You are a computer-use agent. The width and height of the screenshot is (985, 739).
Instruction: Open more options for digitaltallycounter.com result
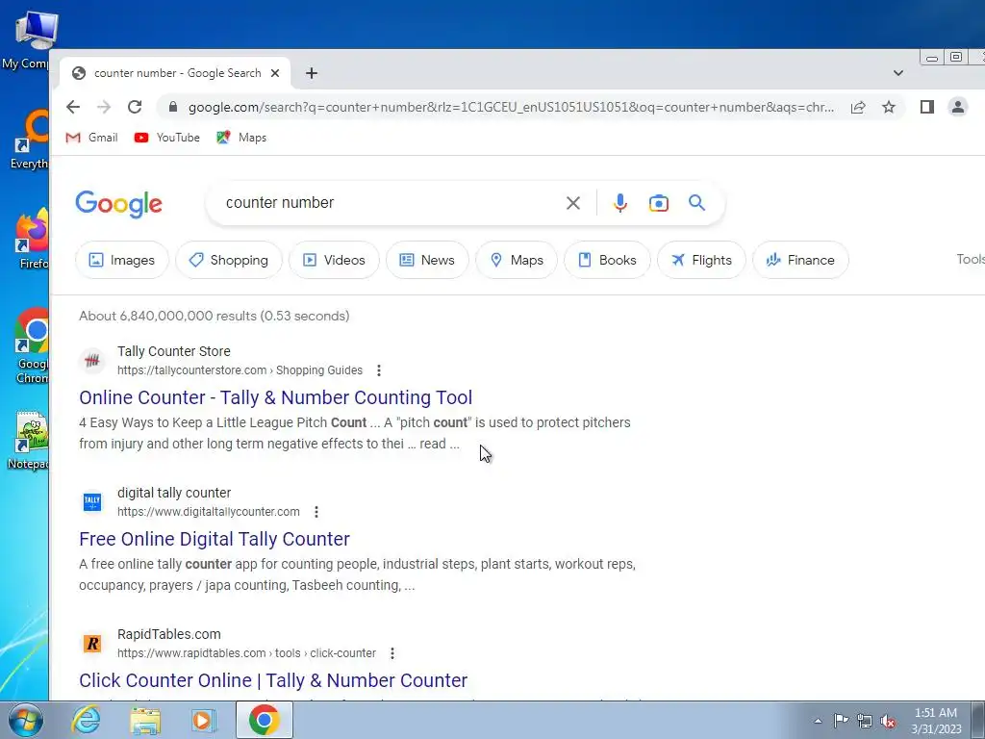point(316,512)
